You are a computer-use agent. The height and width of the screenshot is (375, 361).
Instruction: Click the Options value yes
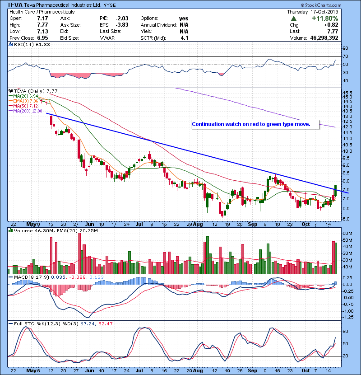[x=184, y=19]
